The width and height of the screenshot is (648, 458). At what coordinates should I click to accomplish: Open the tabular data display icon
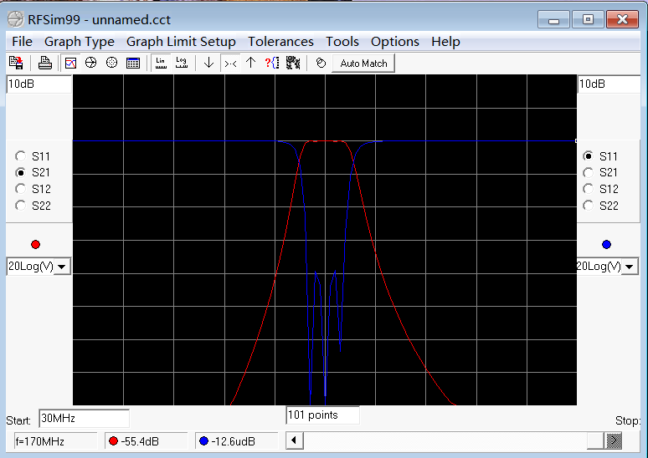133,63
